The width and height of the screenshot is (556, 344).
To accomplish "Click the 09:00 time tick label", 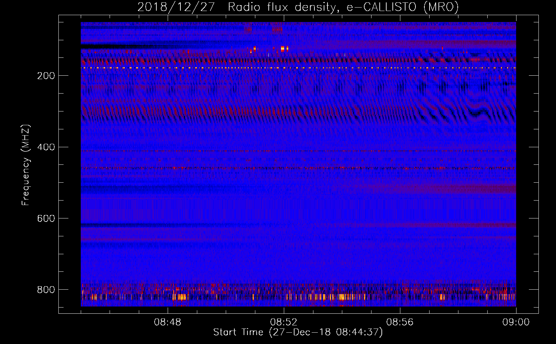I will tap(516, 322).
